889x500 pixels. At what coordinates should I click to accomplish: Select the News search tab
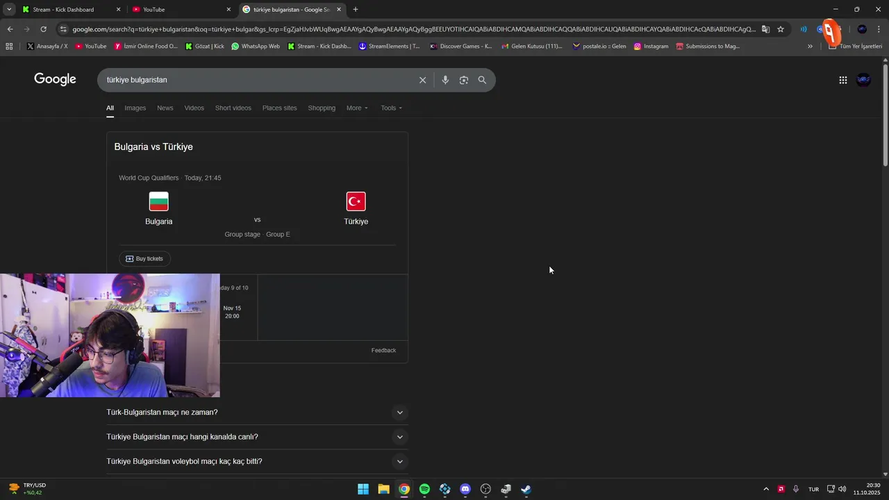click(165, 108)
